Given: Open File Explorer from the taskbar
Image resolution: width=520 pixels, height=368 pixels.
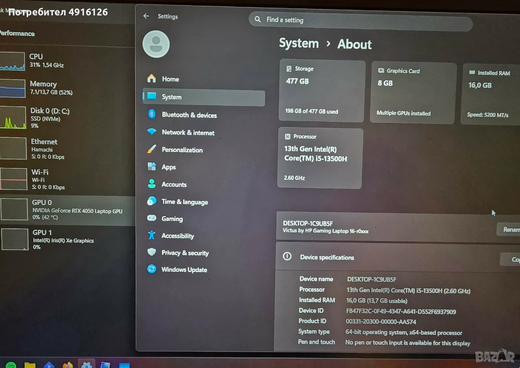Looking at the screenshot, I should pos(30,365).
